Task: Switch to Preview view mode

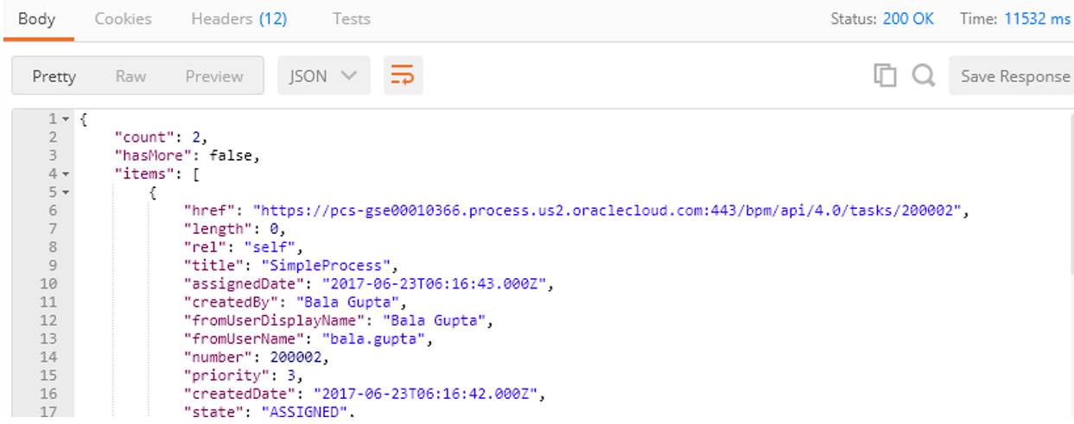Action: coord(213,76)
